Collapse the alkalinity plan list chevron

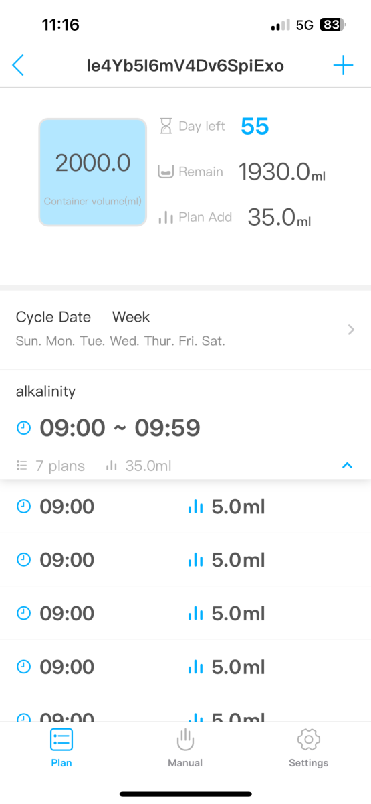pos(347,466)
